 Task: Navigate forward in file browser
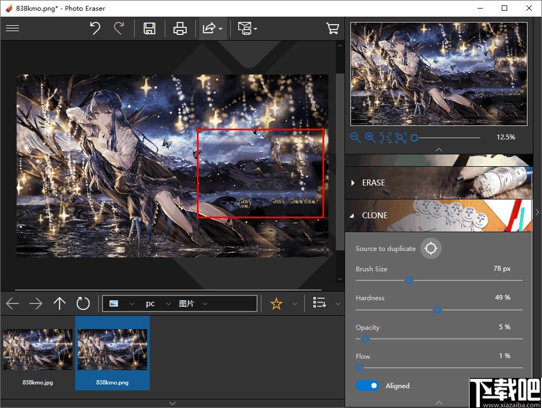click(35, 303)
